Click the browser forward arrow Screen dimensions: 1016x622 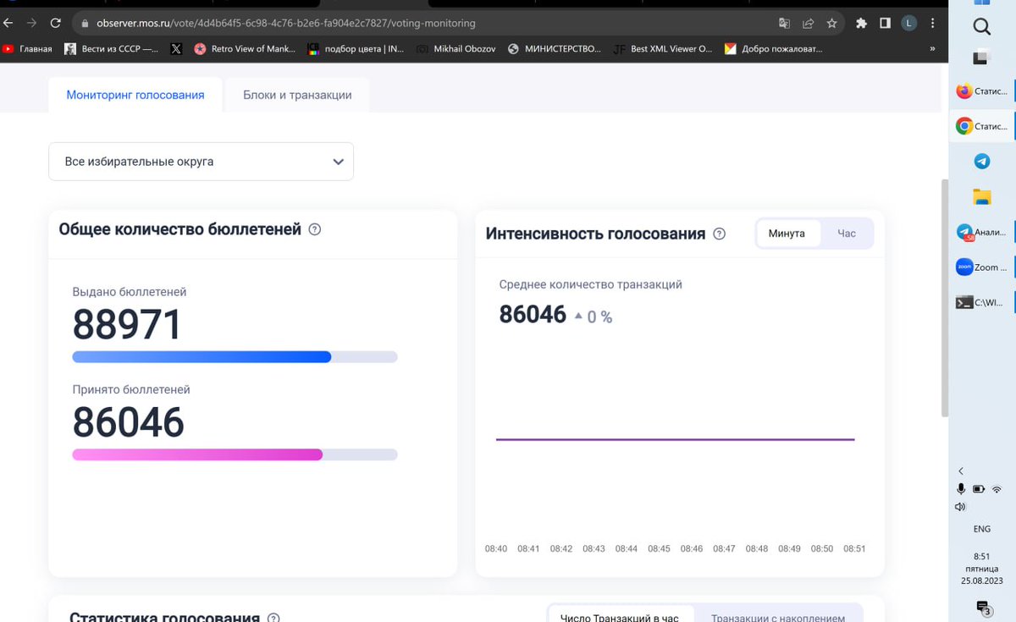(x=31, y=23)
